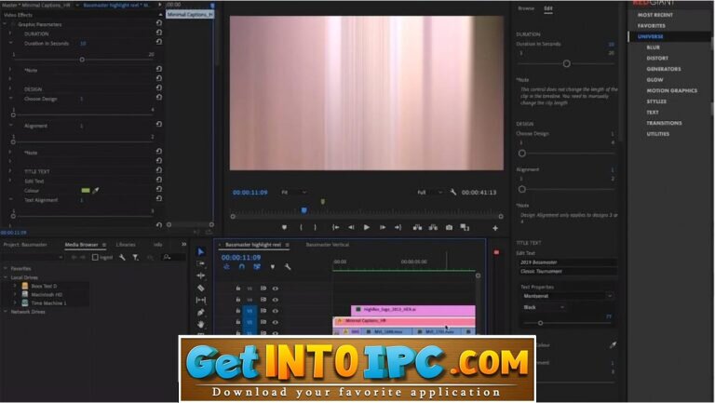Open the Bassmaster Vertical sequence tab
Screen dimensions: 715x403
point(328,245)
